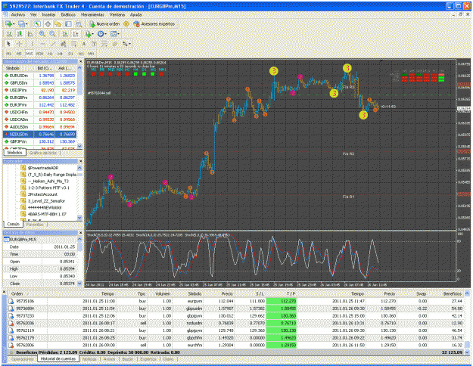Open the Profiles toolbar icon
The width and height of the screenshot is (473, 366).
click(x=21, y=23)
